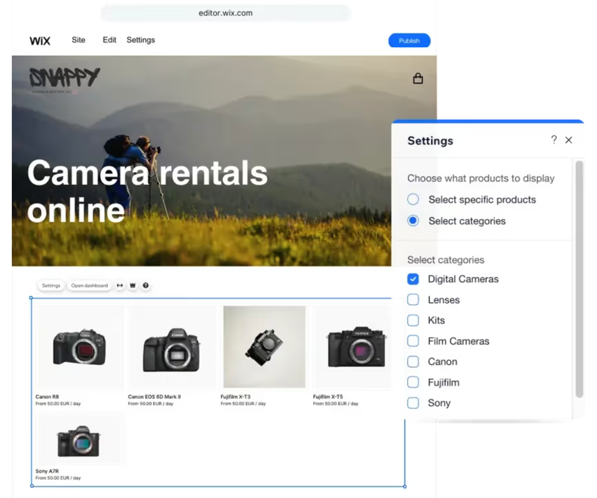
Task: Uncheck the Digital Cameras category
Action: point(413,279)
